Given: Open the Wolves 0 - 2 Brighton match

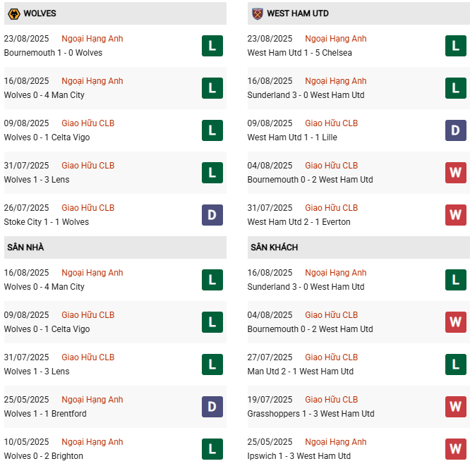Looking at the screenshot, I should pos(43,456).
